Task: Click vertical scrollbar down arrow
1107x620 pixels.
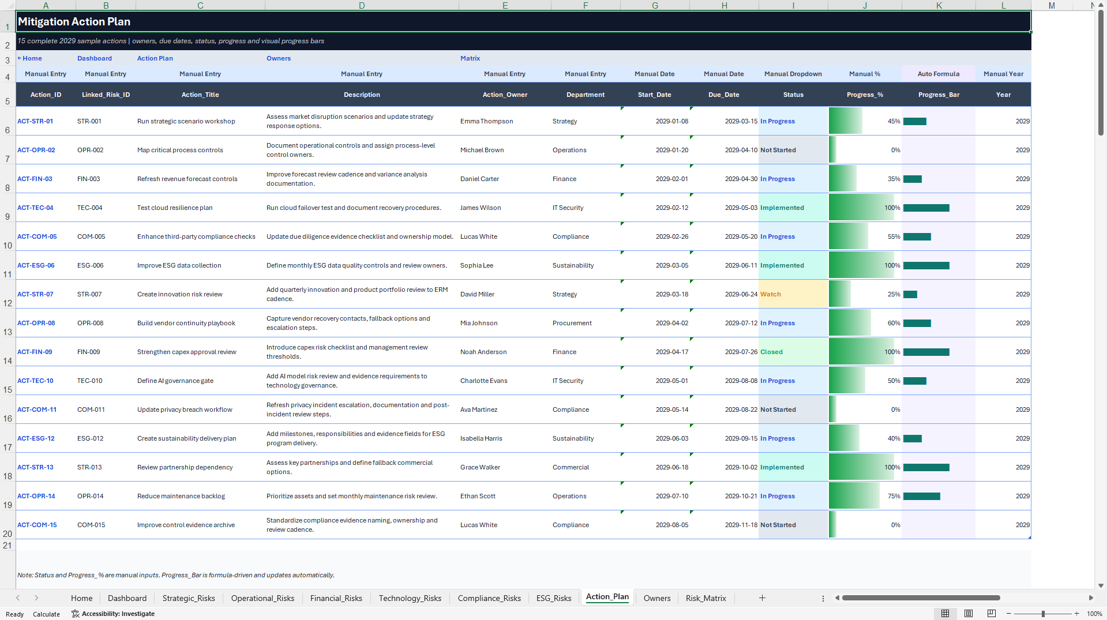Action: click(1101, 585)
